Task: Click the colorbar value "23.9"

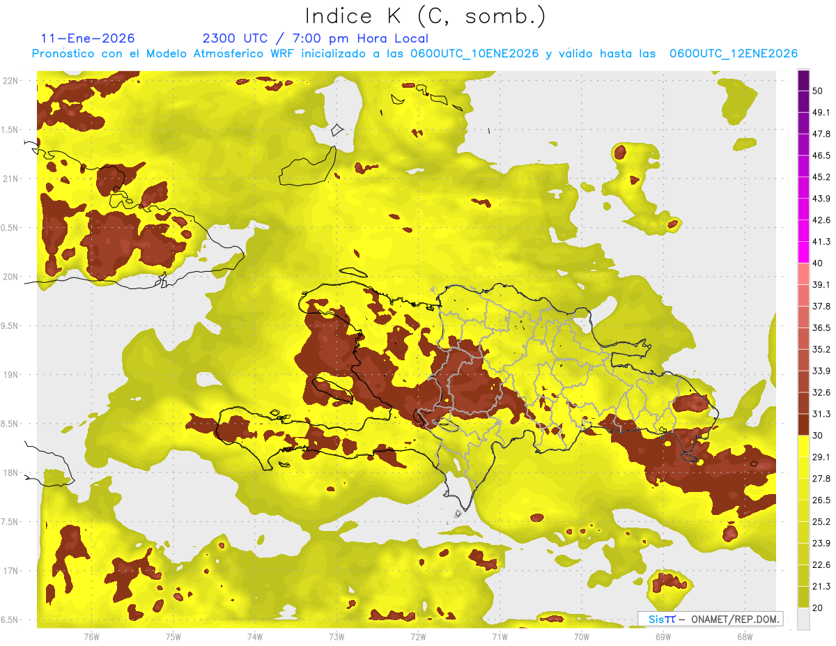Action: [821, 544]
